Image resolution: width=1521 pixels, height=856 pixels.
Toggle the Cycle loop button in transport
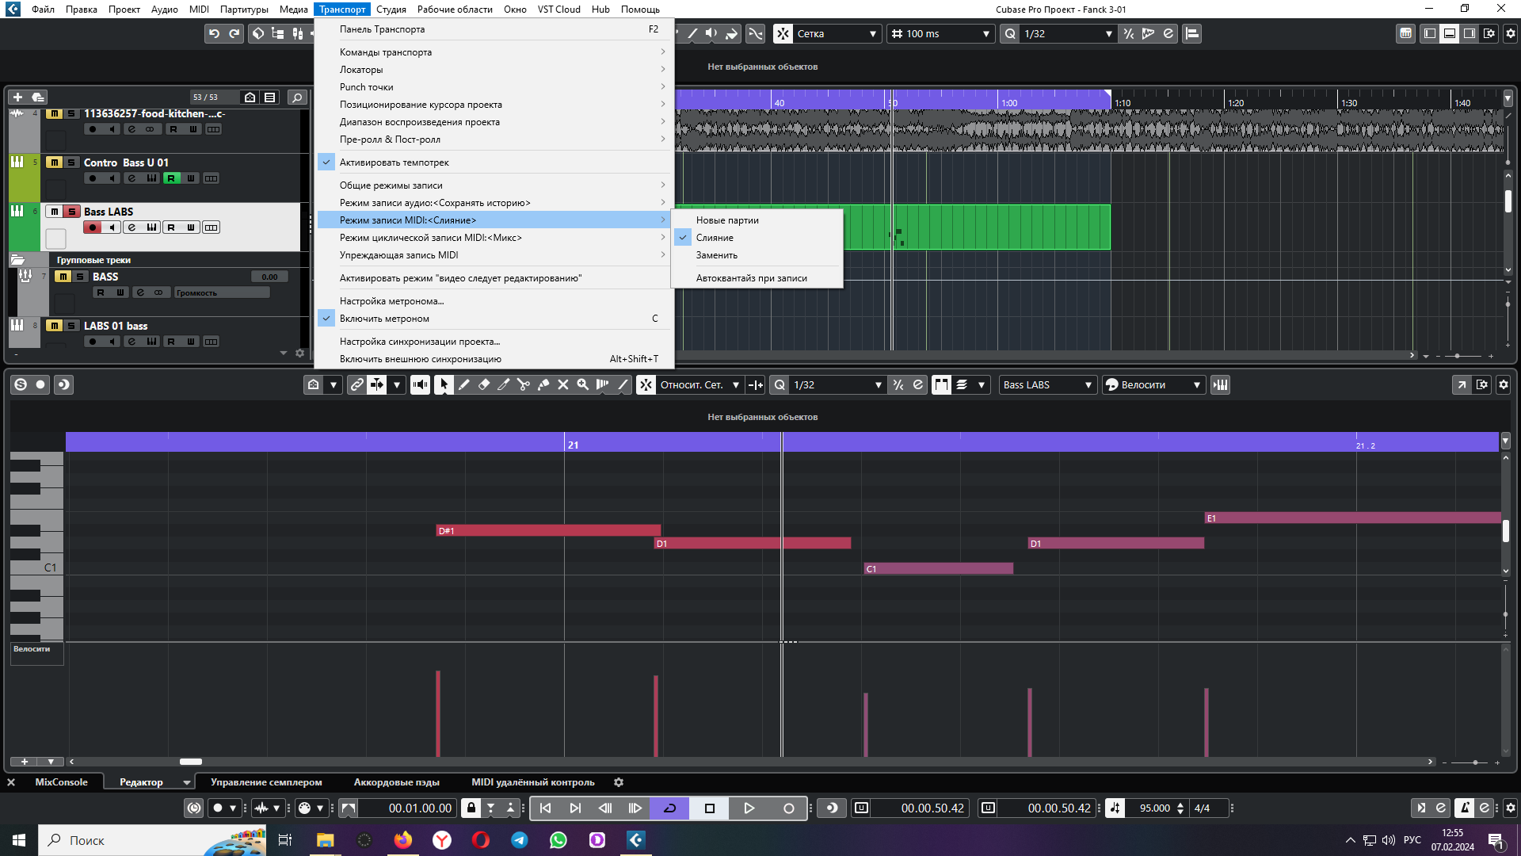pyautogui.click(x=669, y=808)
